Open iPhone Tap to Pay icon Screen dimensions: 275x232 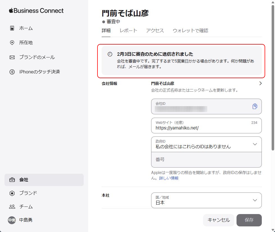pyautogui.click(x=12, y=72)
